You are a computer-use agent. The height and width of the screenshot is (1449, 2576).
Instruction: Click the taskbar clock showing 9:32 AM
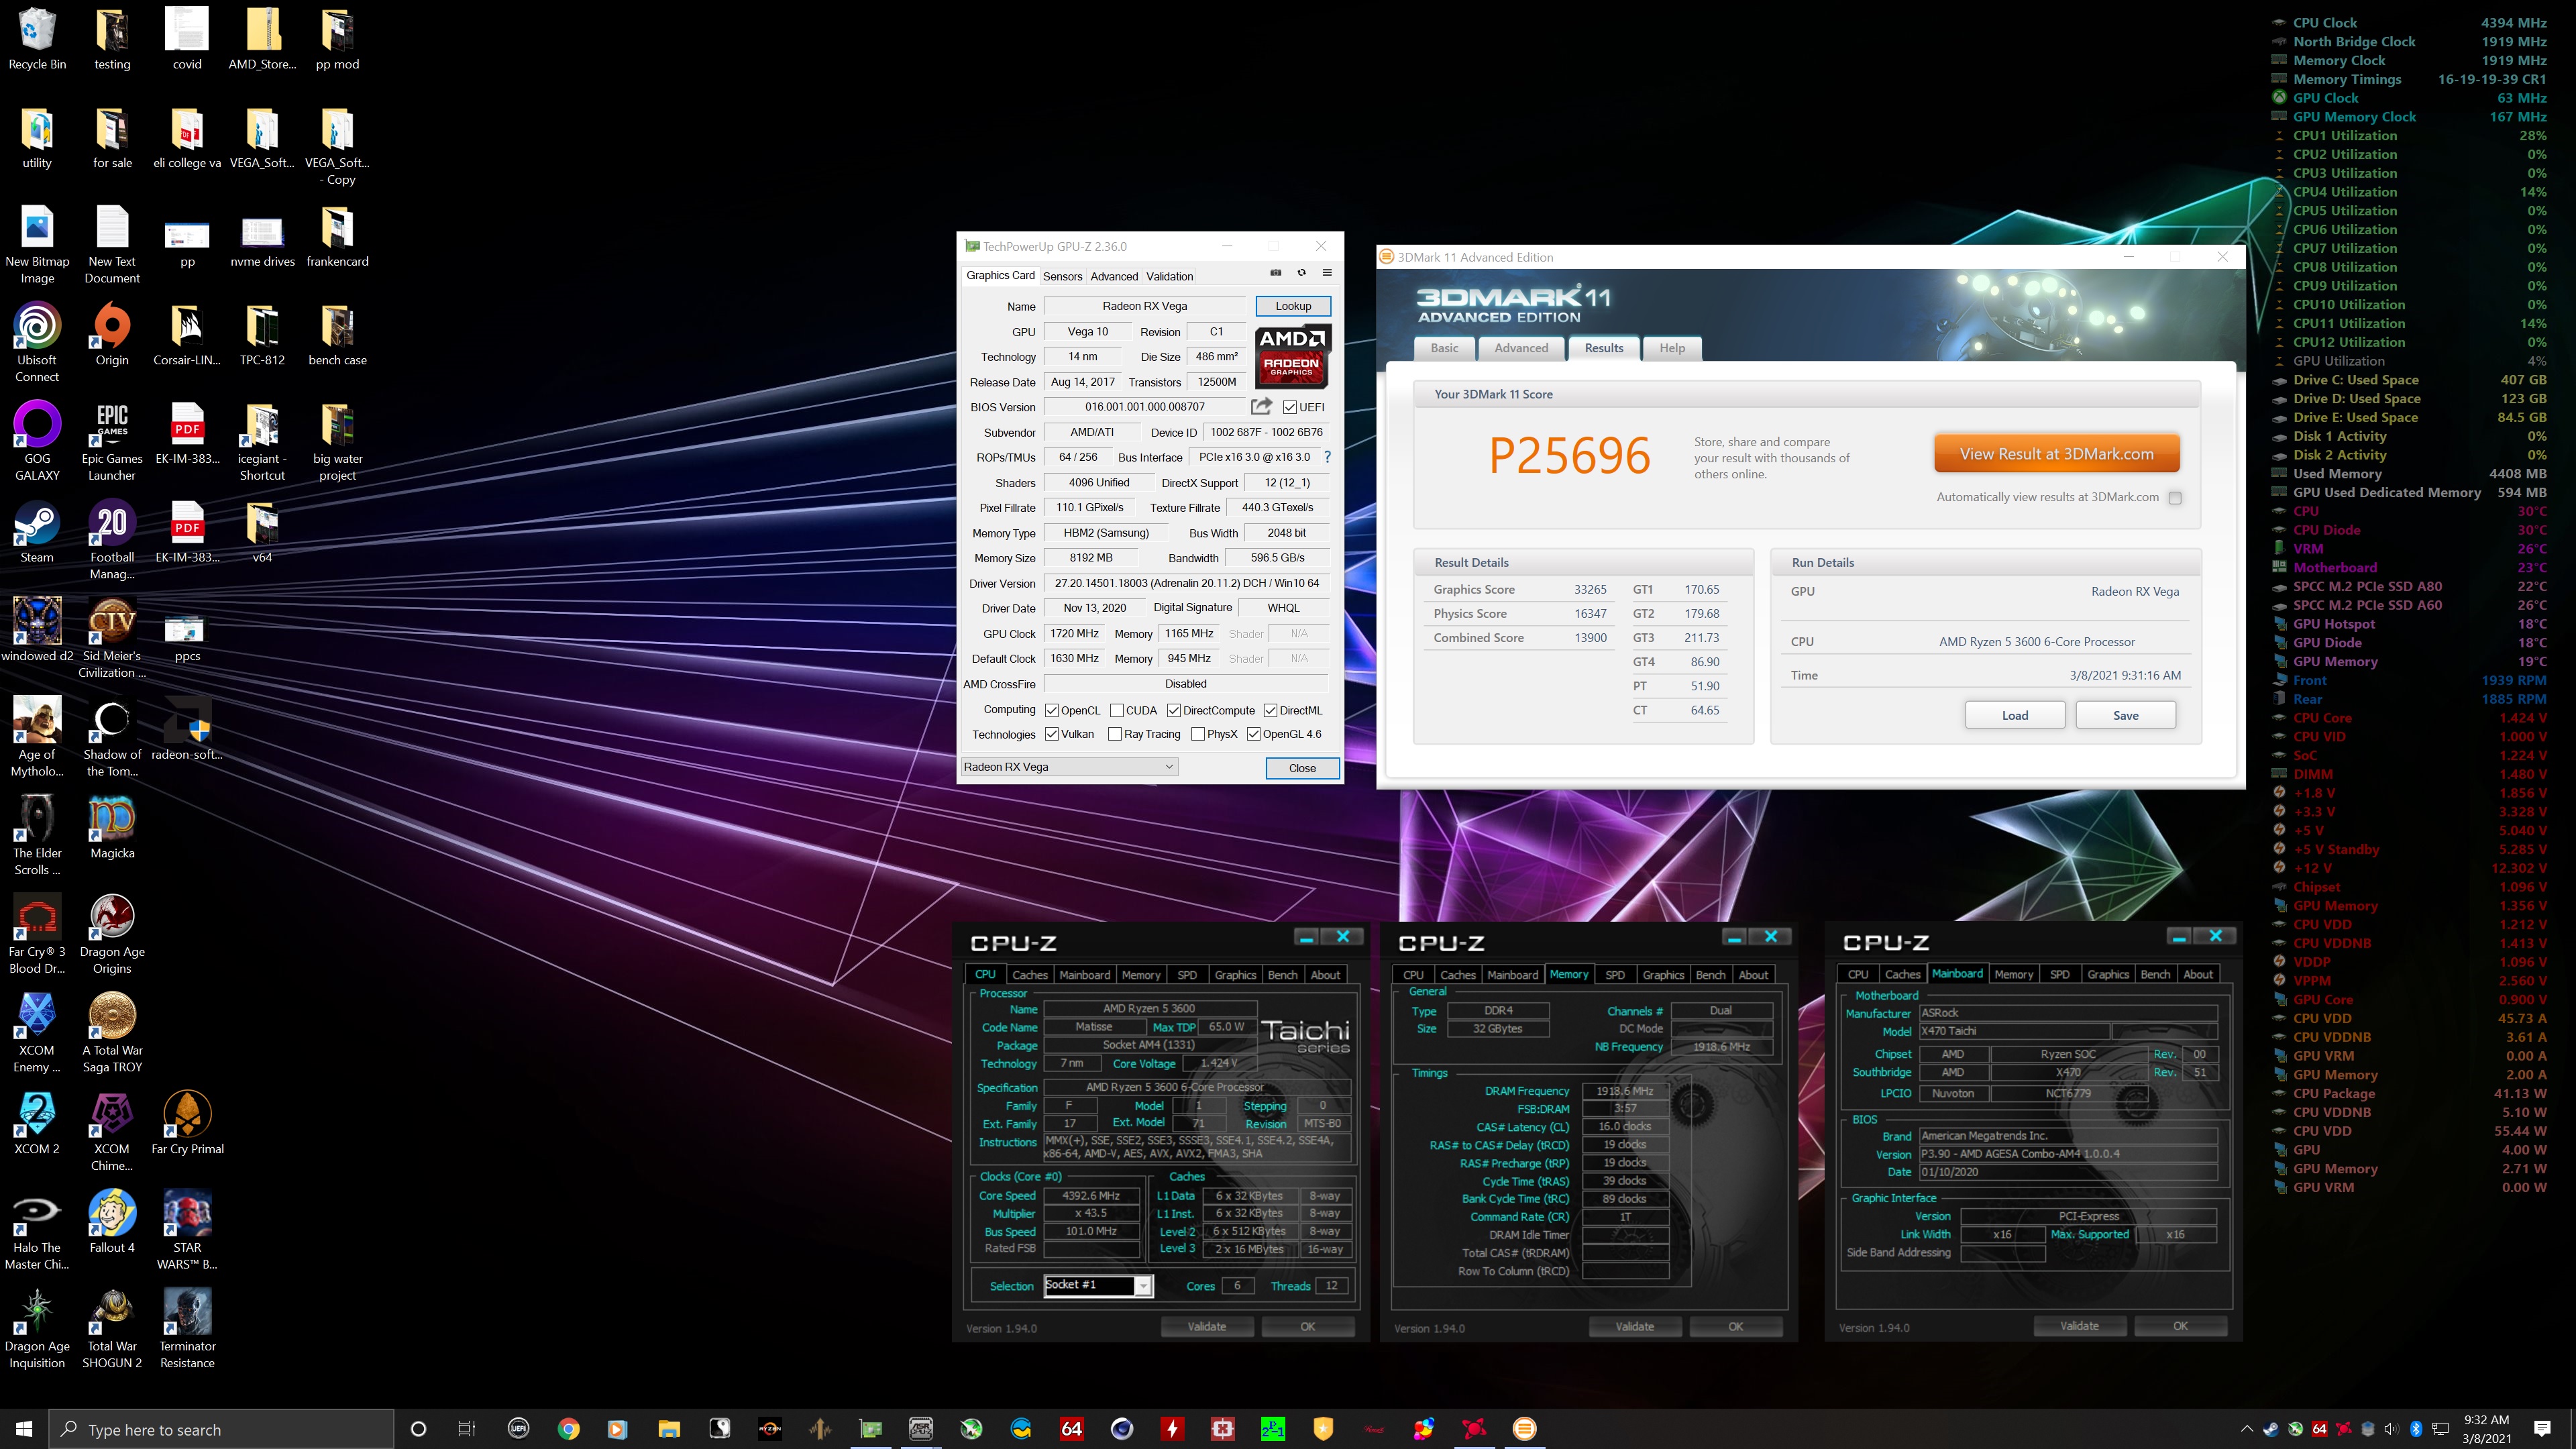click(x=2486, y=1429)
